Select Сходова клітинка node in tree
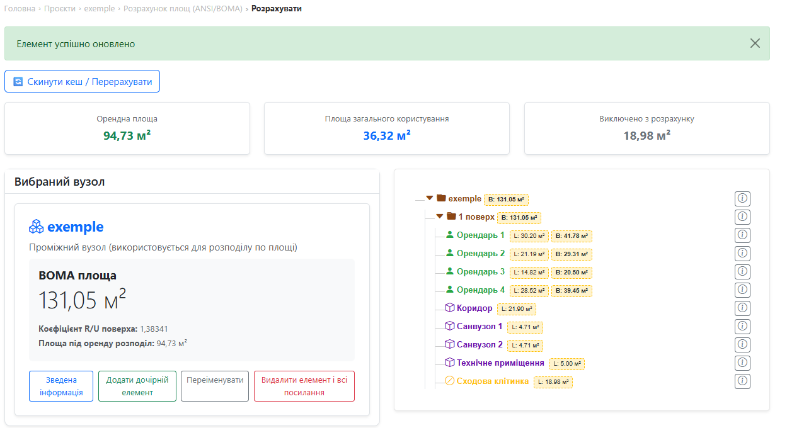 point(493,381)
